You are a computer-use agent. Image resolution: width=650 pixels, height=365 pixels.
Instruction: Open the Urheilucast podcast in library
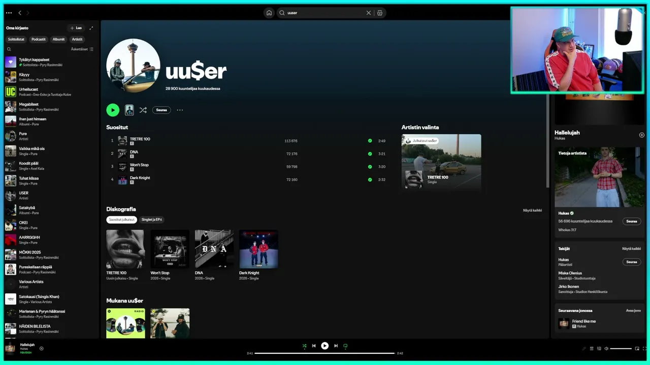coord(50,92)
